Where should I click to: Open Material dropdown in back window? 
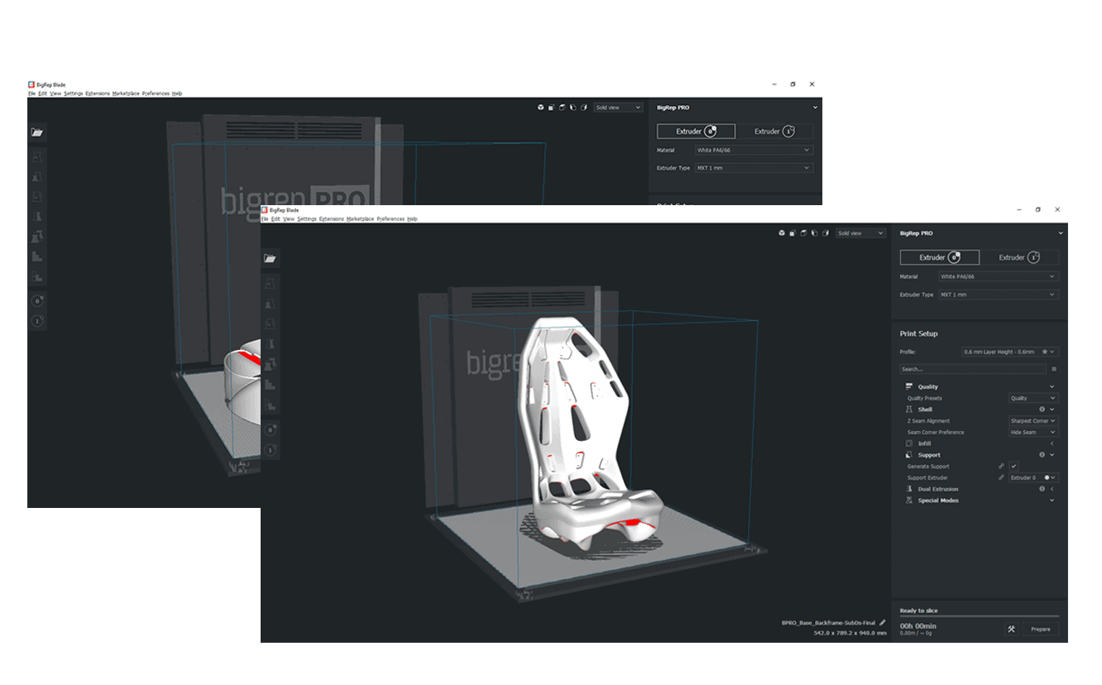754,151
